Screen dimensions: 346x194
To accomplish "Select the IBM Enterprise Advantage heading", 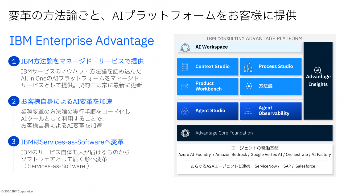I will click(x=82, y=41).
